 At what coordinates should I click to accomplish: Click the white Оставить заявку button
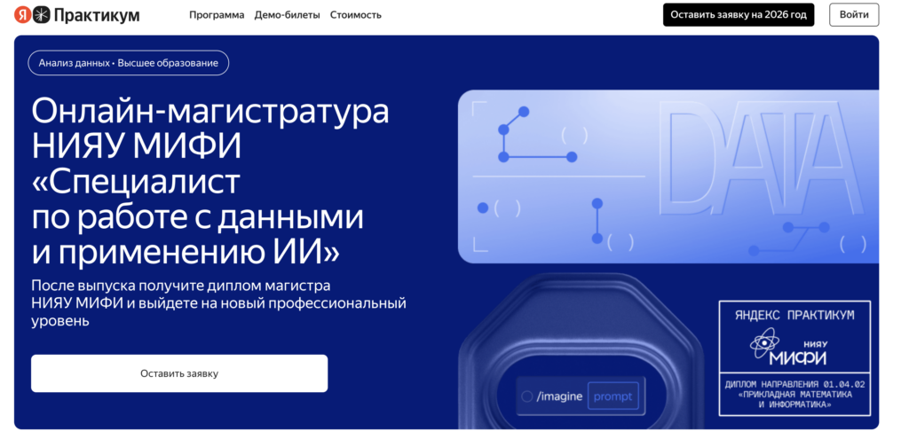pos(179,373)
